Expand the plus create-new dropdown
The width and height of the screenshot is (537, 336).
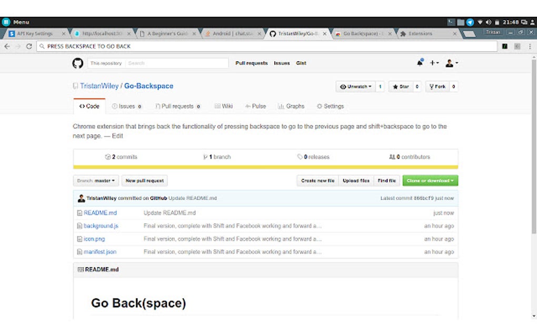(434, 63)
